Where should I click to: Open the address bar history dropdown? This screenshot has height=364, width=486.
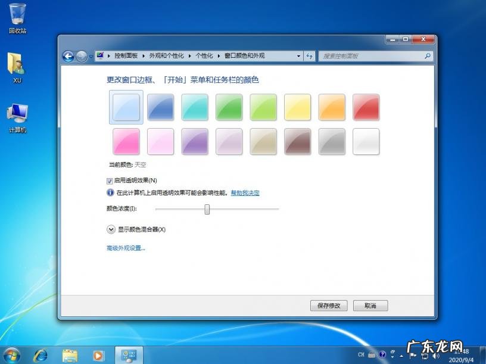299,56
